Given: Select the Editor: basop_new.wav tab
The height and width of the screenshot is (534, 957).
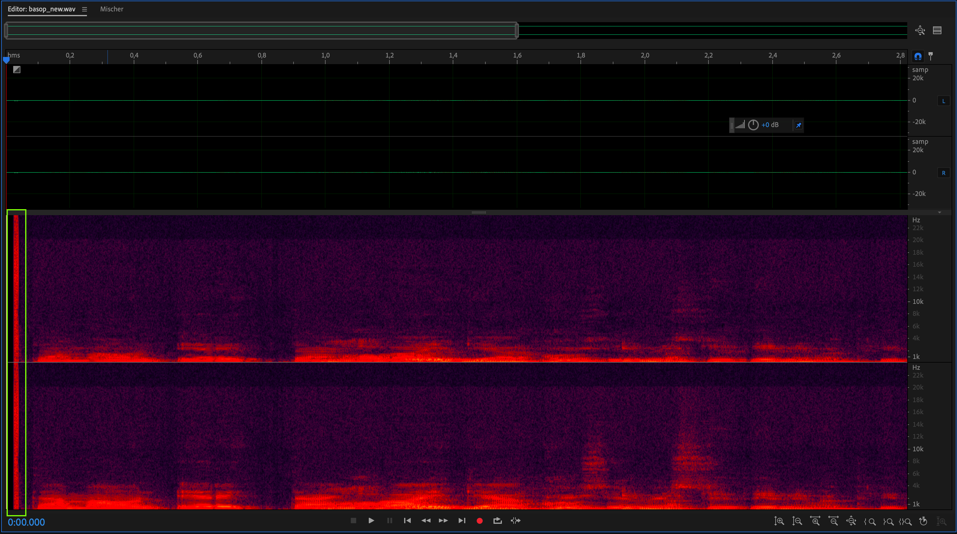Looking at the screenshot, I should tap(42, 9).
